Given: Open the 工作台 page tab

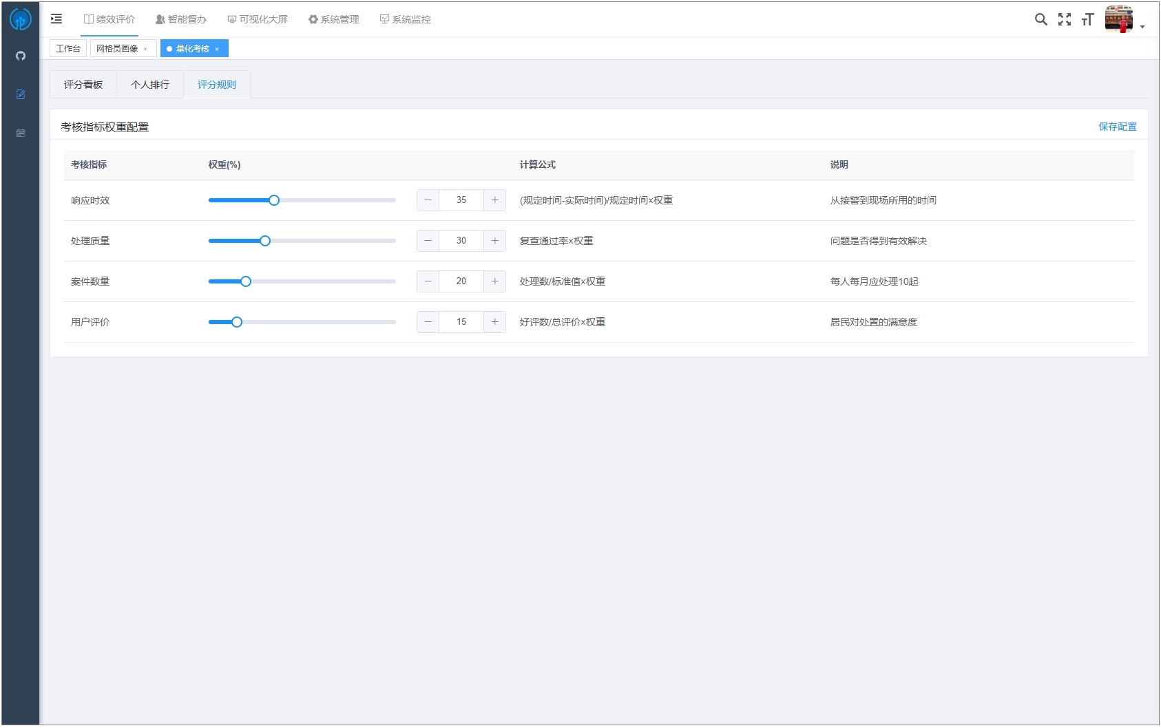Looking at the screenshot, I should tap(68, 49).
